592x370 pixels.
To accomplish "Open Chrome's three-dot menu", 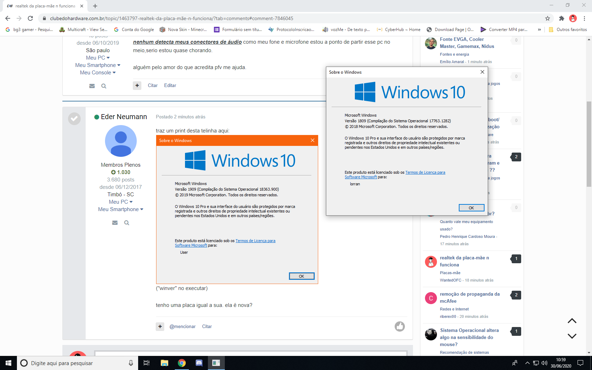I will (x=584, y=18).
